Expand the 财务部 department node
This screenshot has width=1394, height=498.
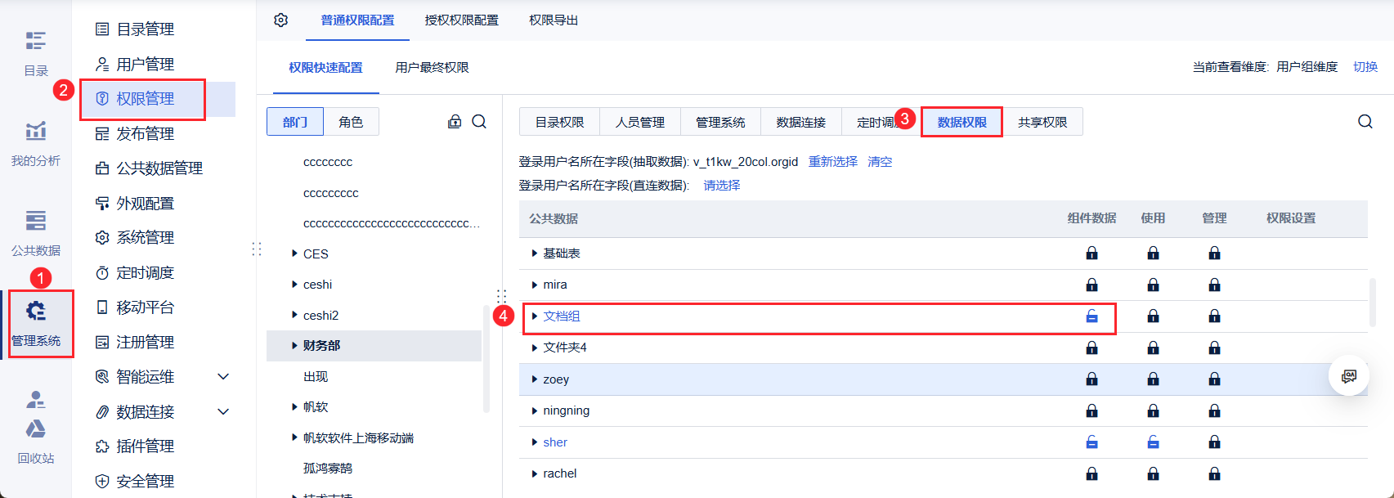[294, 346]
